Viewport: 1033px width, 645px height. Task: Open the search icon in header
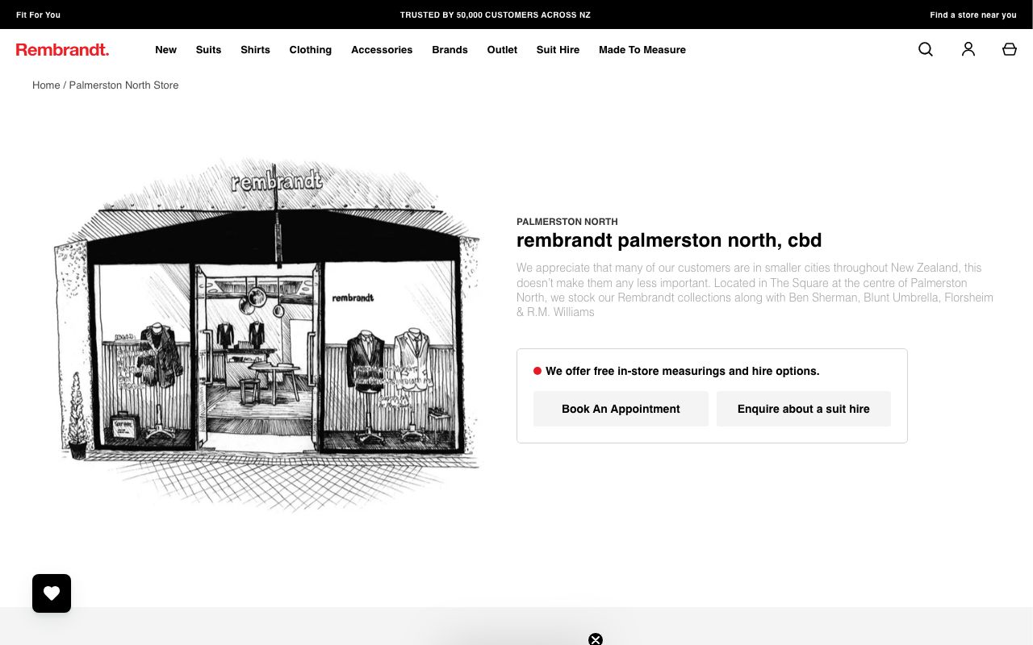(926, 49)
